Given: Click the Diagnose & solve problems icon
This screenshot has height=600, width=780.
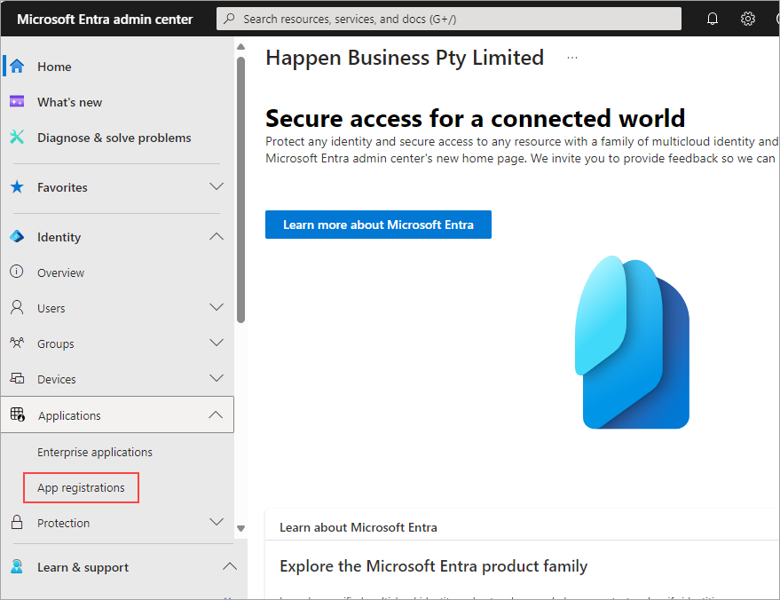Looking at the screenshot, I should (17, 138).
